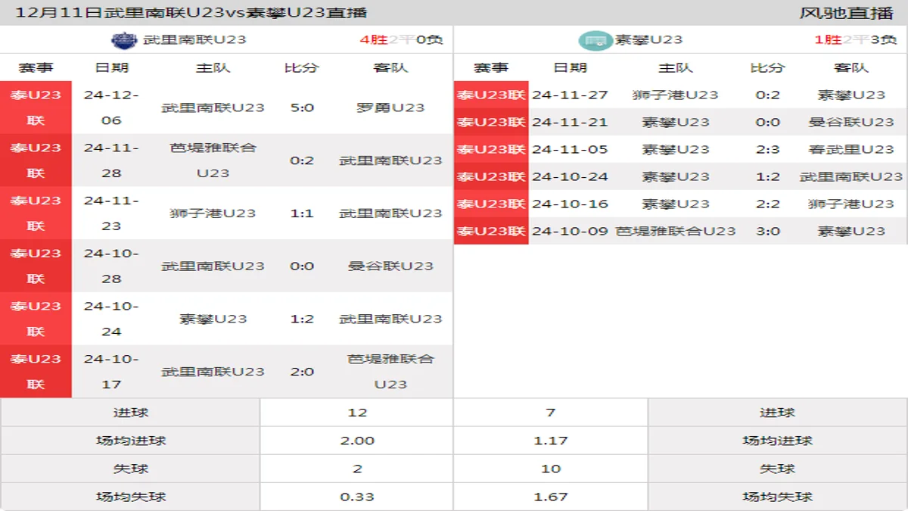This screenshot has width=908, height=511.
Task: Click the 0:0 score in the 24-10-28 row
Action: point(302,266)
